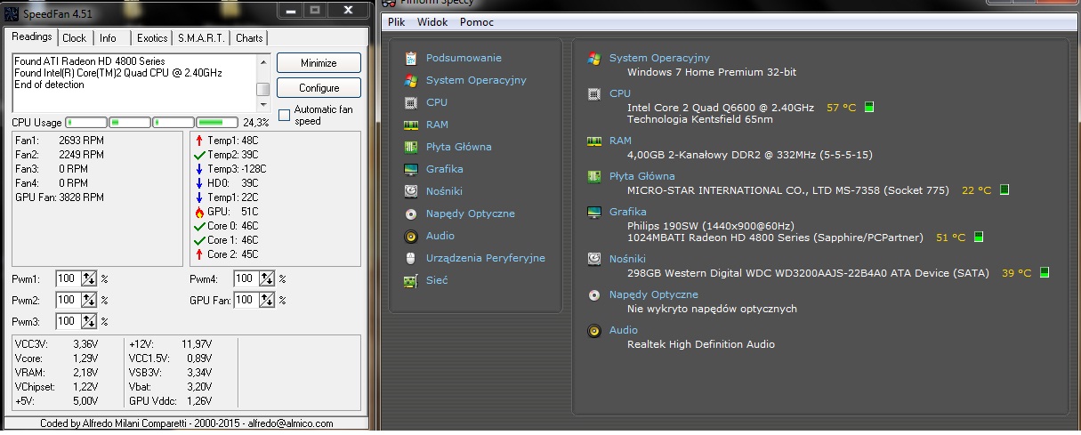Click the SpeedFan Minimize button

click(x=319, y=63)
